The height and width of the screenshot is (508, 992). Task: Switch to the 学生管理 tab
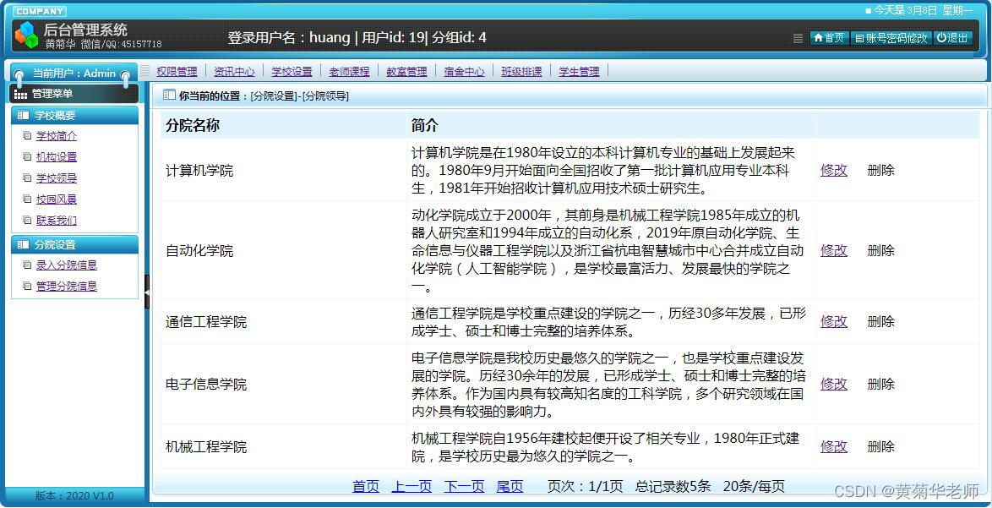coord(579,71)
